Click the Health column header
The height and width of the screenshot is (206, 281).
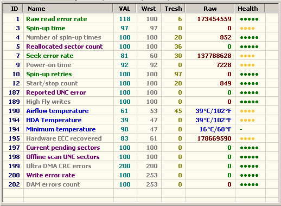[250, 9]
